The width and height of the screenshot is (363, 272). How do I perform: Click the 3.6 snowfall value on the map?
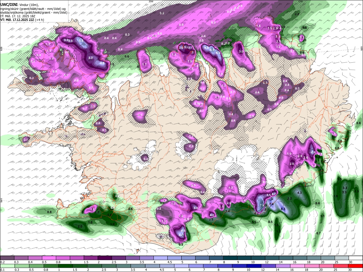click(181, 48)
